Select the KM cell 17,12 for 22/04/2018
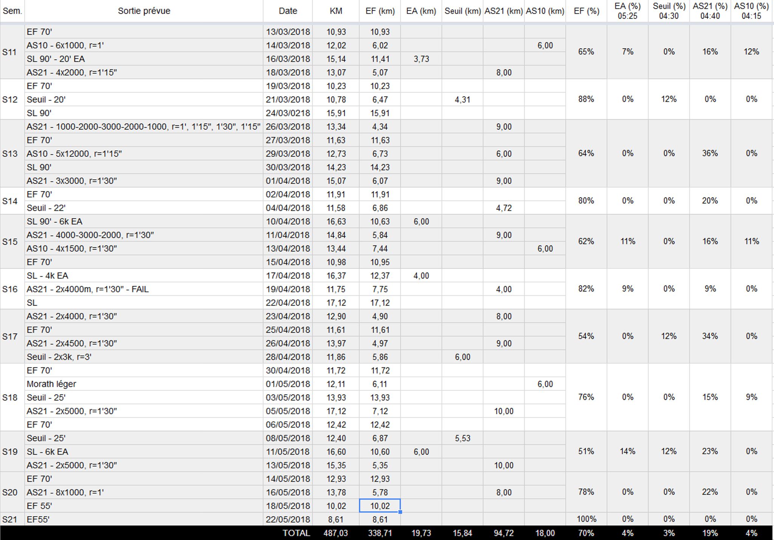Screen dimensions: 774x540 point(336,303)
